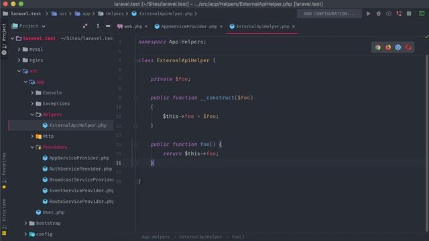Expand the Exceptions folder
This screenshot has height=241, width=429.
pos(32,104)
